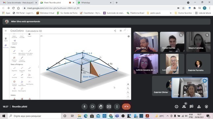Show hidden system tray icons arrow
This screenshot has height=119, width=213.
click(167, 116)
